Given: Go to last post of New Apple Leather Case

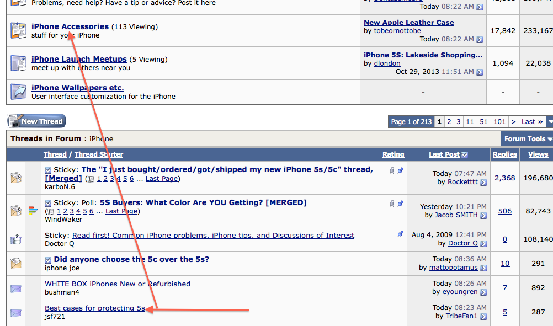Looking at the screenshot, I should [480, 40].
